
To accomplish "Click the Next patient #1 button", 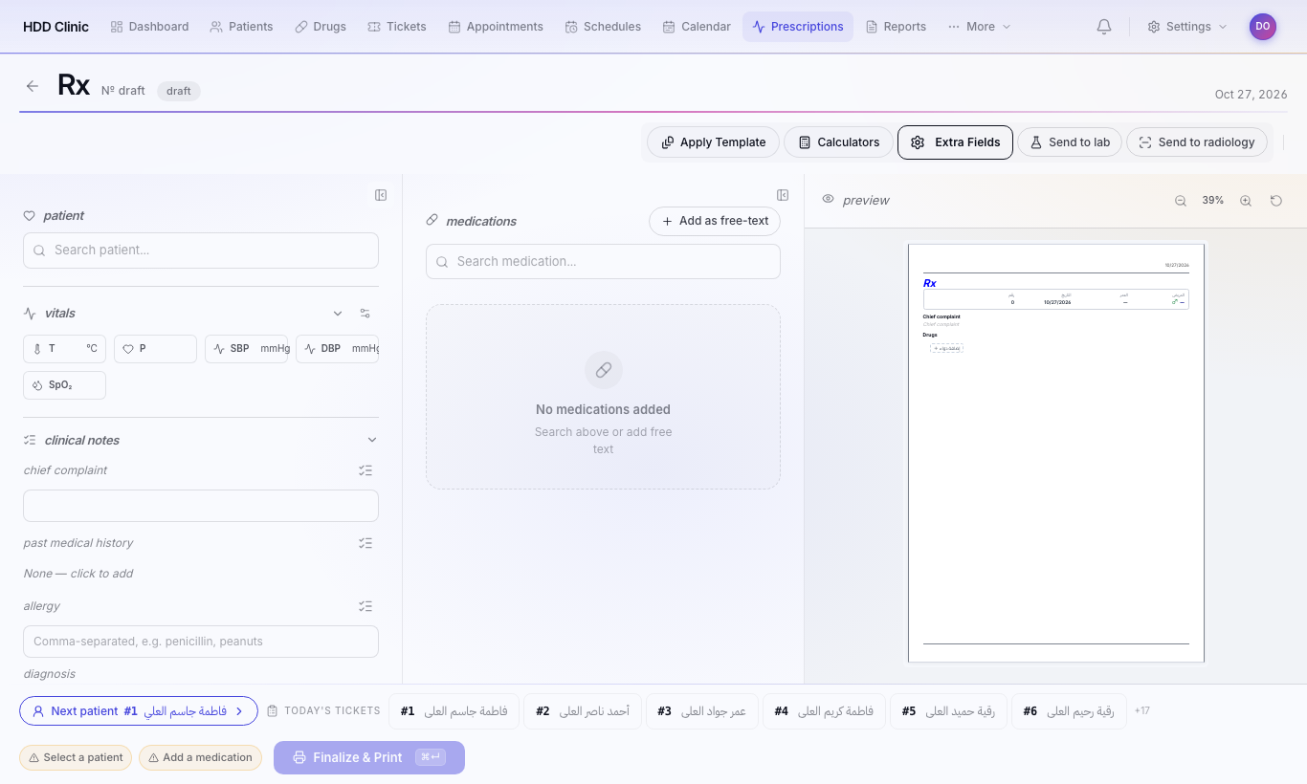I will click(139, 711).
